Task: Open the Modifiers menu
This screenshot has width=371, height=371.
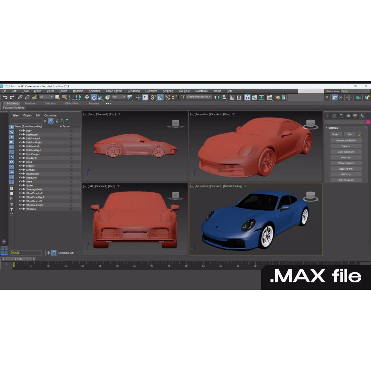Action: pos(78,91)
